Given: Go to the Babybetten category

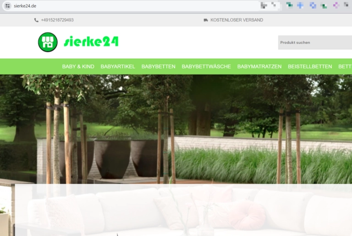Looking at the screenshot, I should pos(158,66).
